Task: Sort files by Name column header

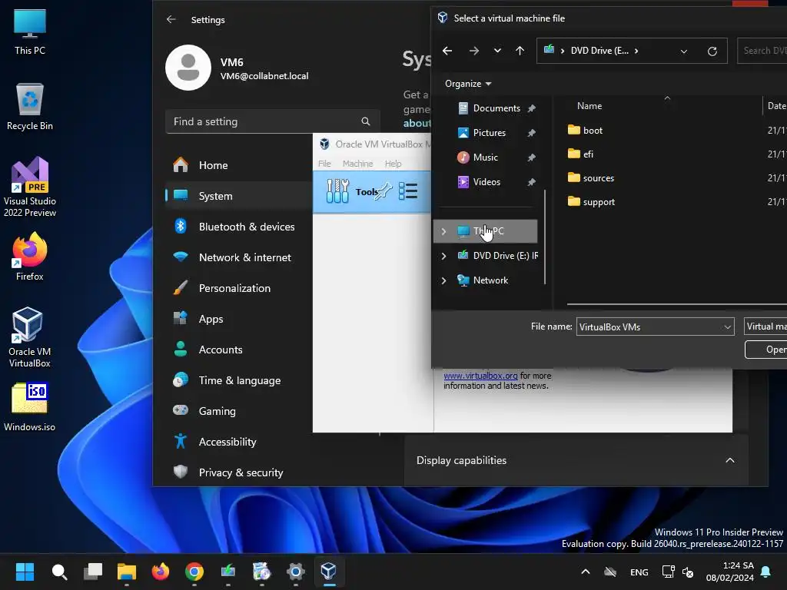Action: point(589,106)
